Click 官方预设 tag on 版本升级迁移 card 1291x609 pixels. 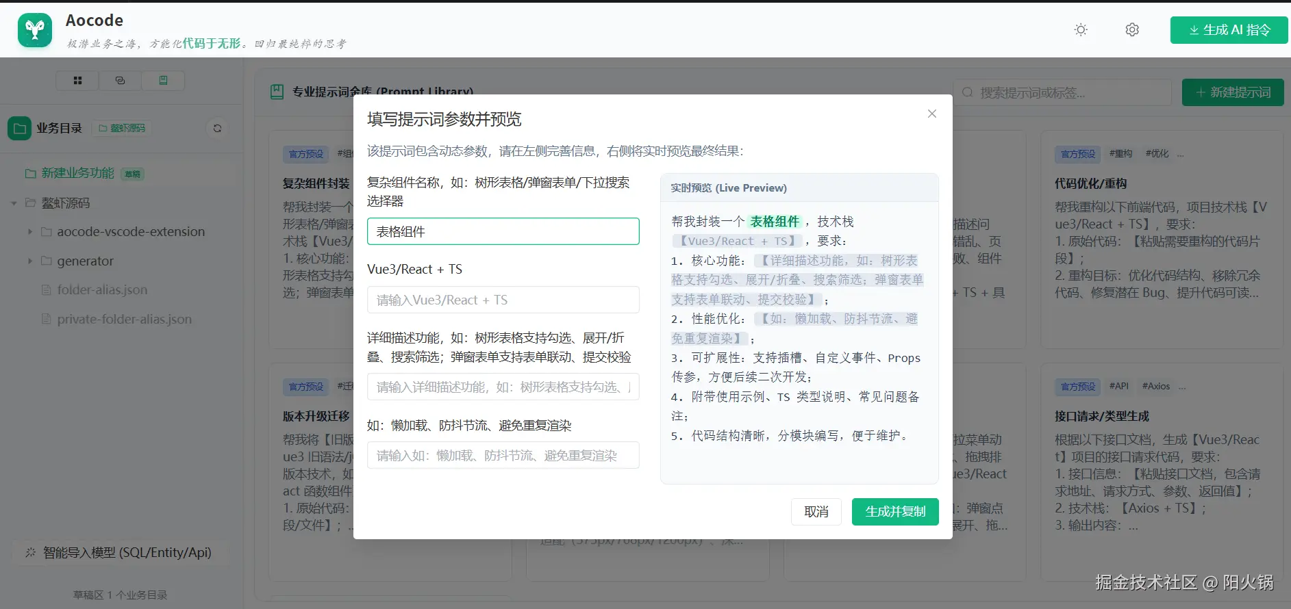pos(306,387)
